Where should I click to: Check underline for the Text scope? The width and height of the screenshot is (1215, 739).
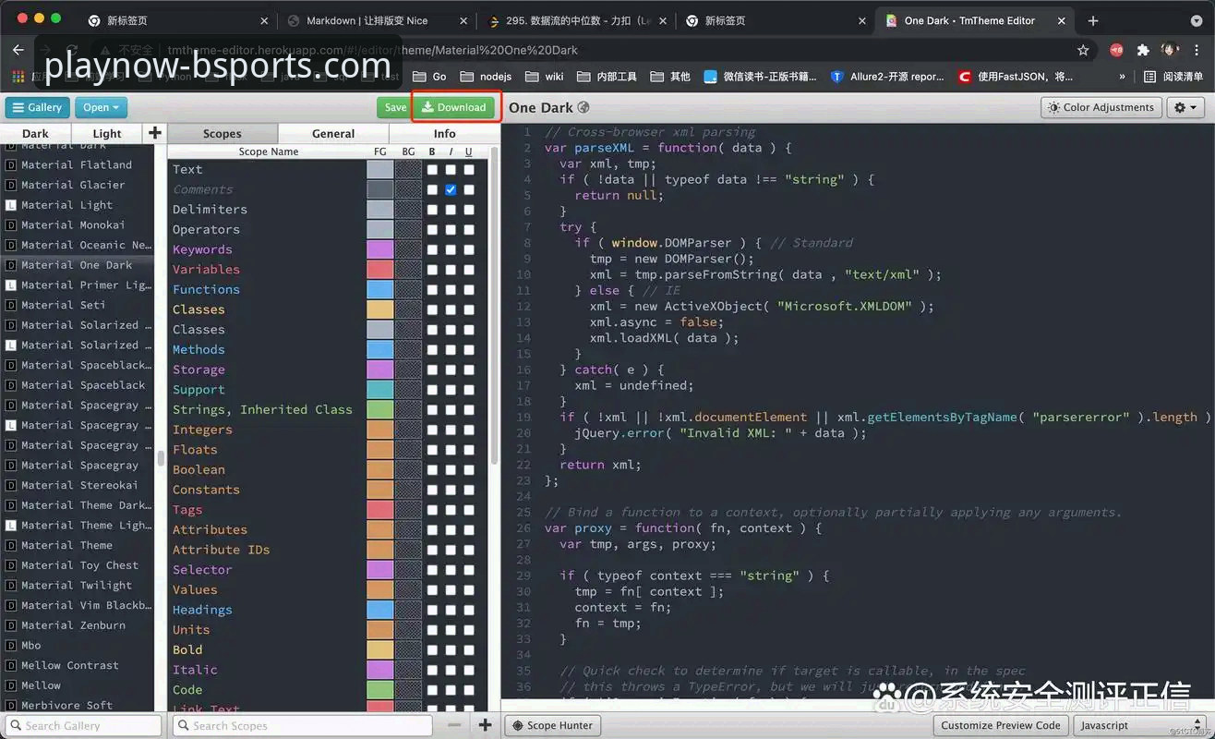[469, 169]
